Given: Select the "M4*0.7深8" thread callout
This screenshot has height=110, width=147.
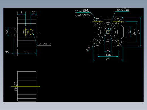Looking at the screenshot, I should click(123, 10).
